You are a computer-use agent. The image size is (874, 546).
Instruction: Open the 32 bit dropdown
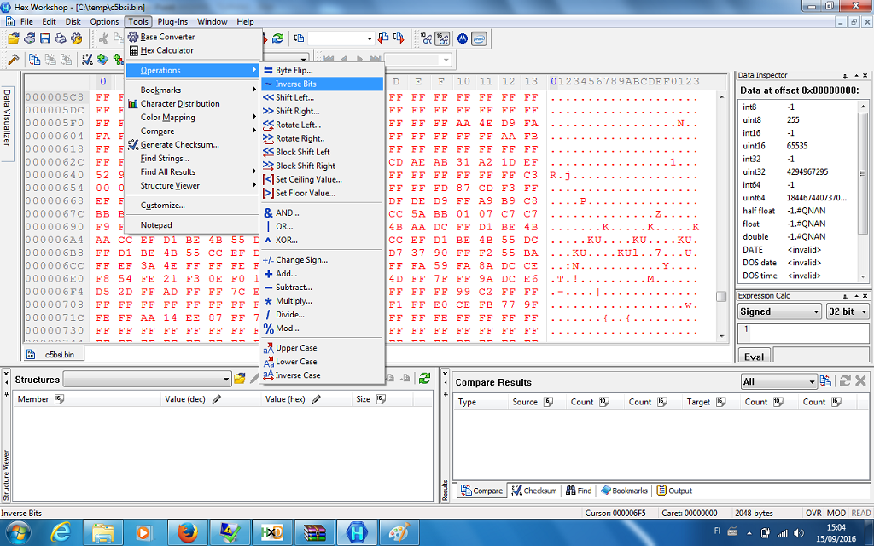(x=847, y=311)
